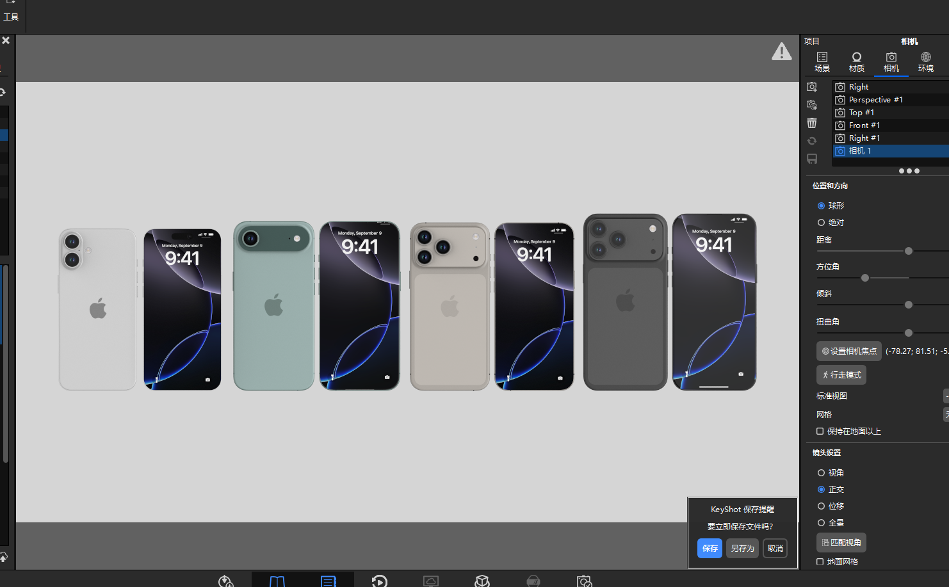Image resolution: width=949 pixels, height=587 pixels.
Task: Select the 相机 1 camera entry
Action: [891, 151]
